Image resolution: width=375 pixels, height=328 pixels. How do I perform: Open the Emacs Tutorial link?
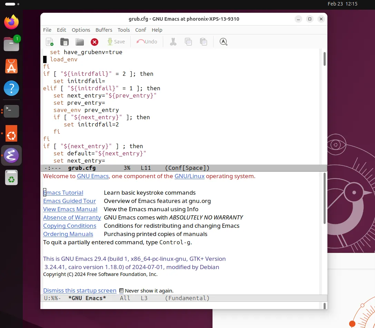pos(63,193)
